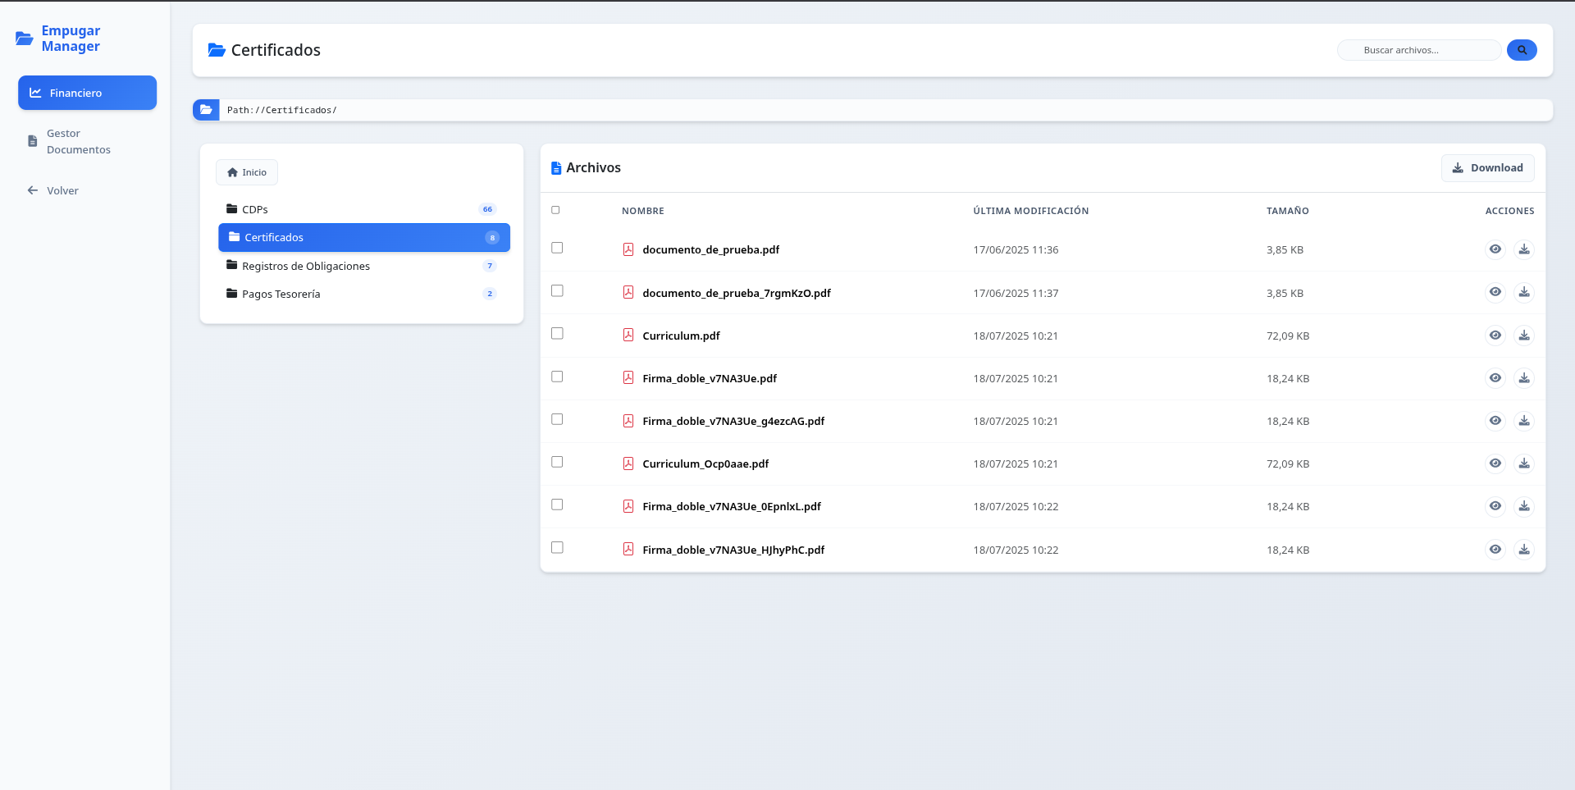Open the Financiero sidebar section
1575x790 pixels.
(87, 93)
